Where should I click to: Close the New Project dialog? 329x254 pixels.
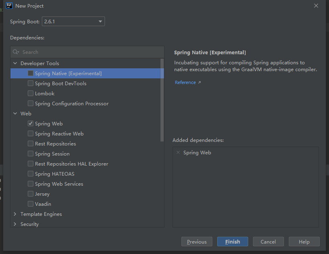[316, 6]
